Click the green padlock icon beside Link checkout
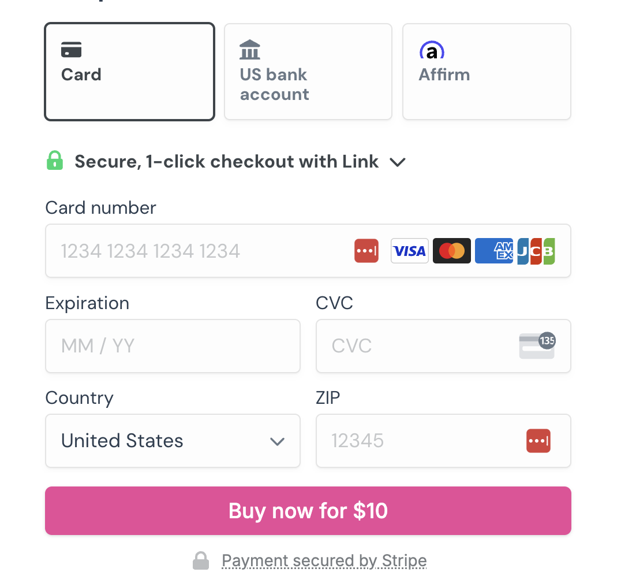621x587 pixels. click(55, 161)
